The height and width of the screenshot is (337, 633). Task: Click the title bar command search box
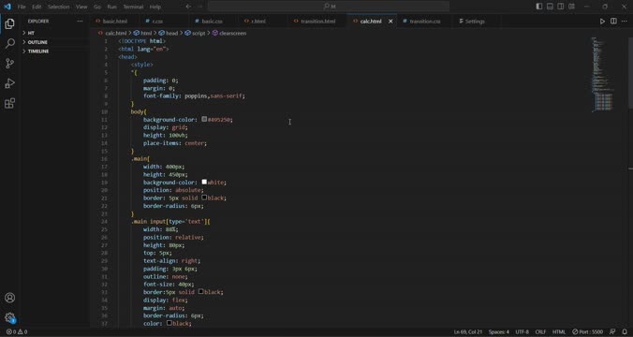(x=329, y=7)
